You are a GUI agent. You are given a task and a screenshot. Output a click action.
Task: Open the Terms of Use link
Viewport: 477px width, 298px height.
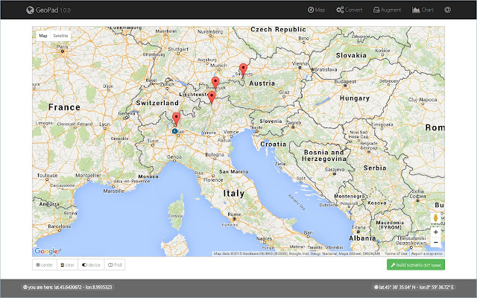[396, 253]
